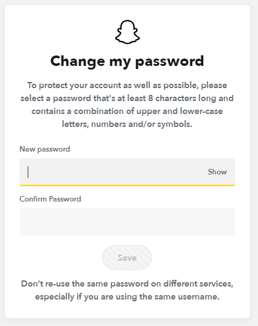
Task: Click the line mentioning 'at least 8 characters'
Action: pyautogui.click(x=127, y=99)
